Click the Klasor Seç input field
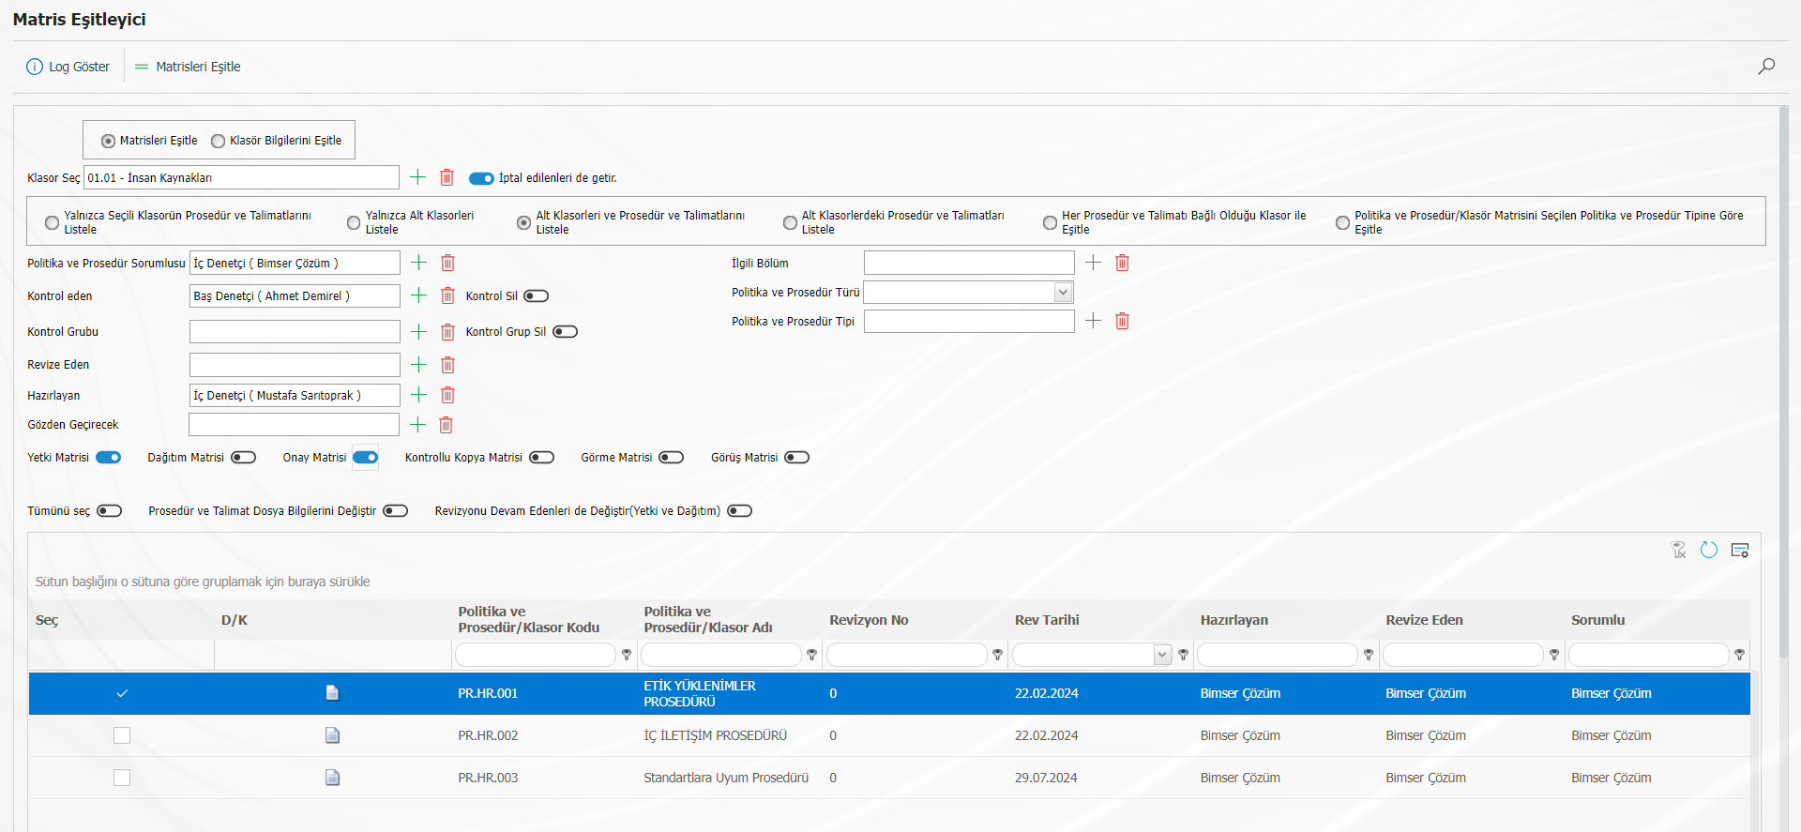Image resolution: width=1801 pixels, height=832 pixels. [x=241, y=177]
